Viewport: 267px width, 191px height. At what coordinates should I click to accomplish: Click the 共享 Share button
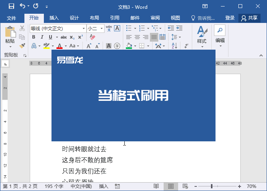pyautogui.click(x=249, y=18)
